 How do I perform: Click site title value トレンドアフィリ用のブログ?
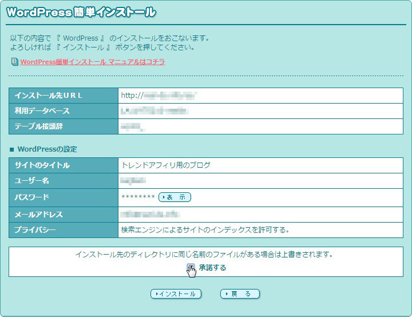point(166,165)
